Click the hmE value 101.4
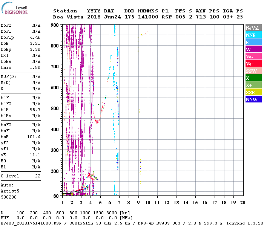 34,137
